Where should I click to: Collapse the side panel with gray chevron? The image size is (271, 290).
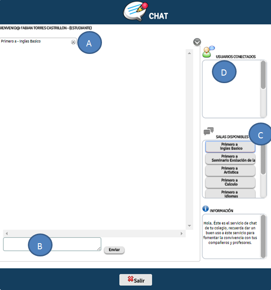click(197, 42)
